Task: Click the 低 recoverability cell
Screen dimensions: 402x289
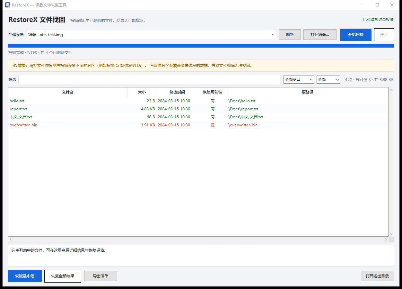Action: pos(213,125)
